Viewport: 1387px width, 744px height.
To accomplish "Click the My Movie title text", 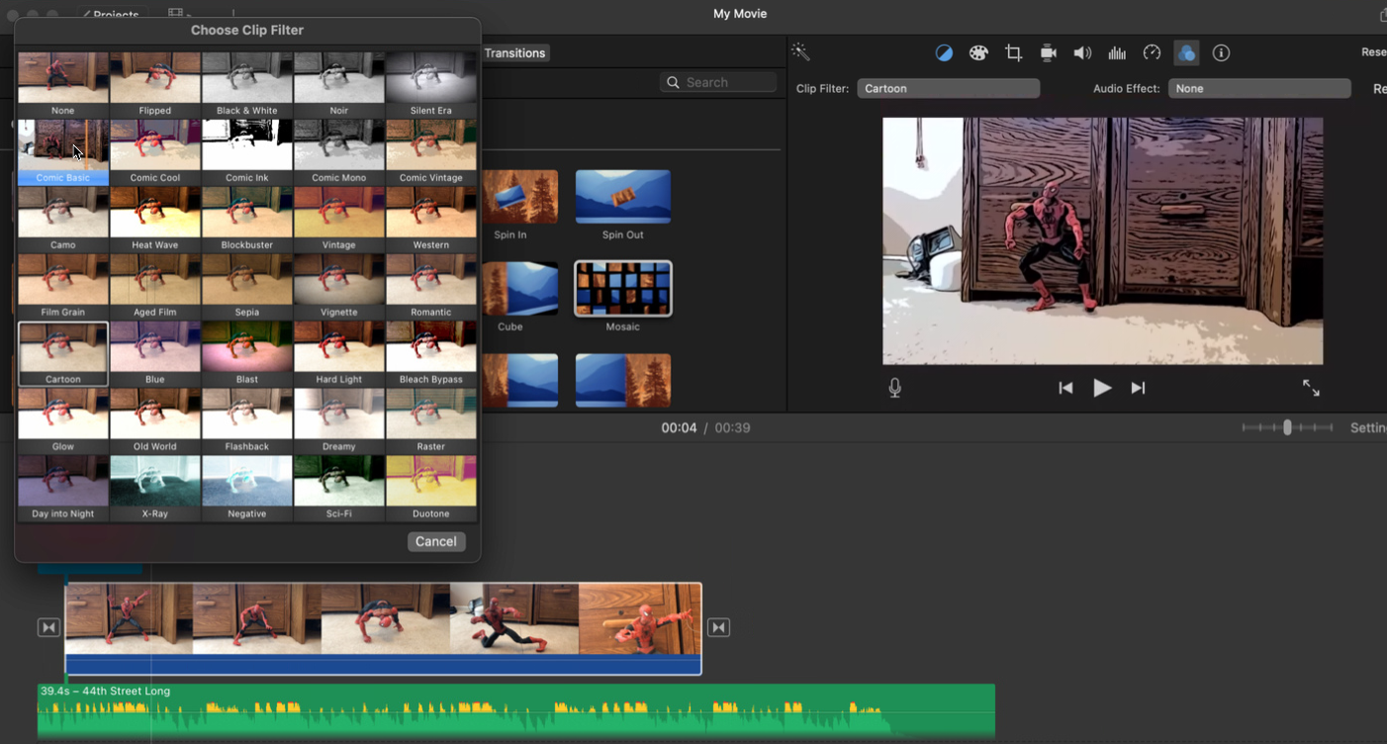I will (x=740, y=14).
